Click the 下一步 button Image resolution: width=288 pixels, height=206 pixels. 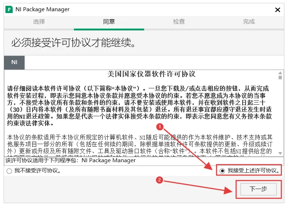(x=258, y=189)
